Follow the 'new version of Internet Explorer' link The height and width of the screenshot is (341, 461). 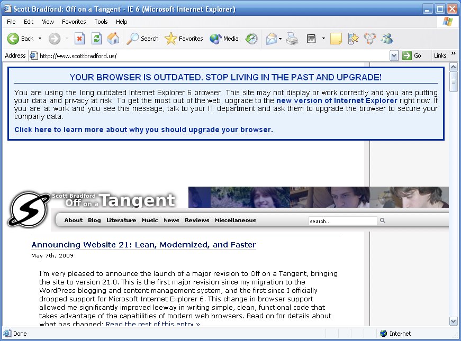point(337,100)
